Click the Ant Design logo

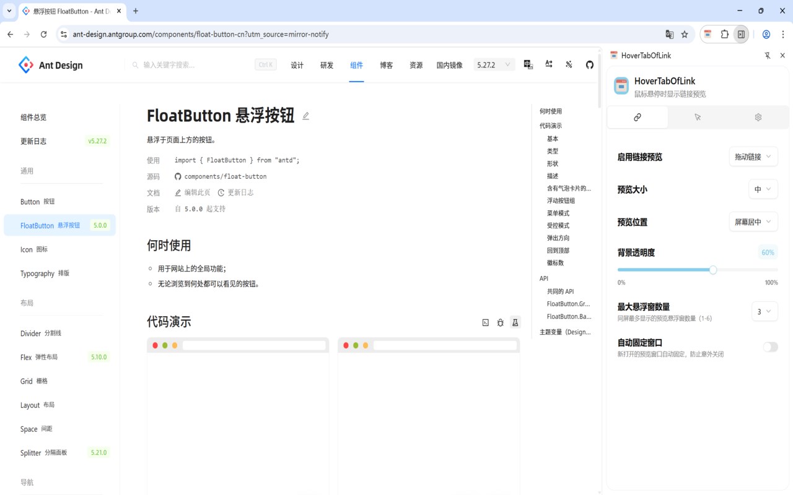[x=50, y=65]
